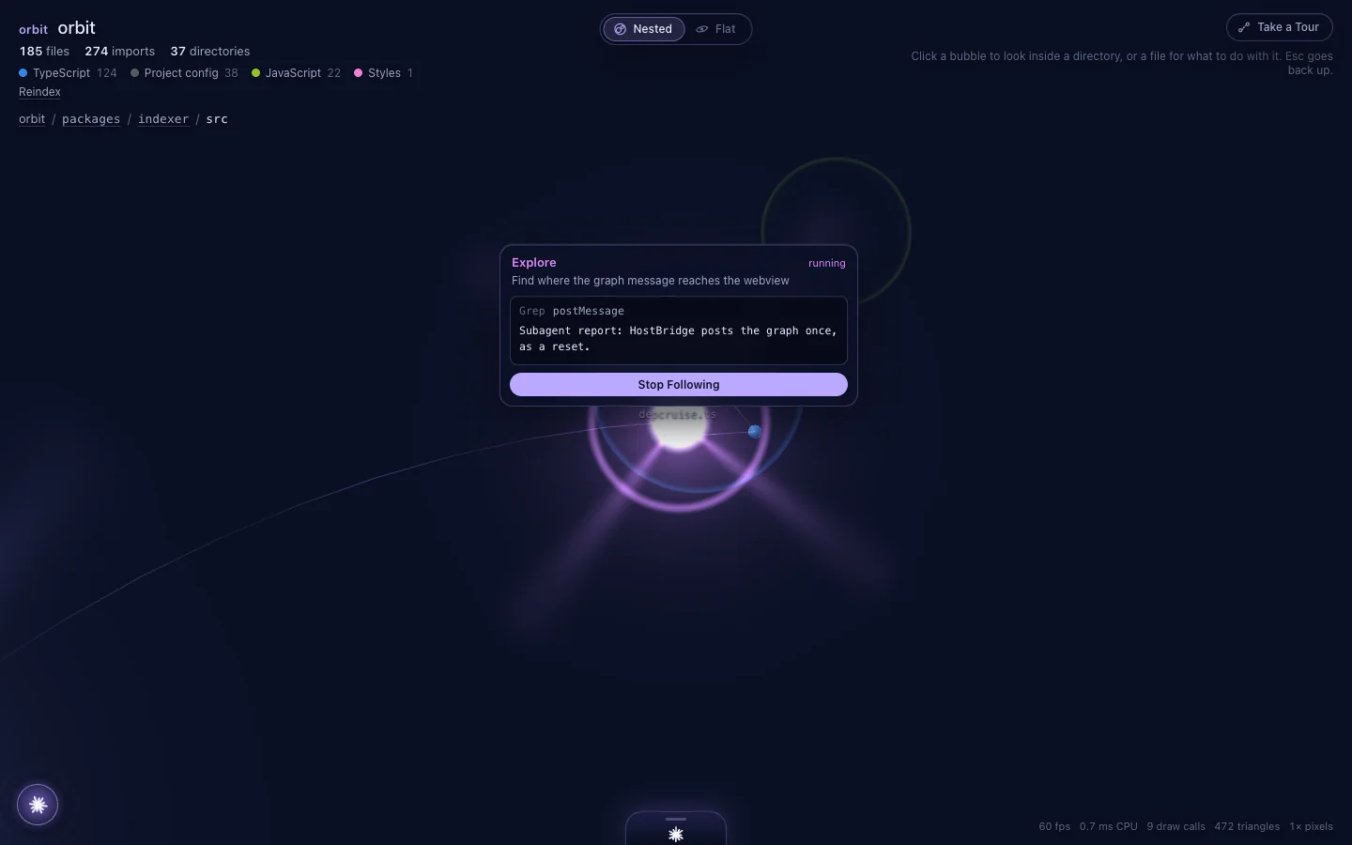
Task: Click the Flat mode icon
Action: click(x=701, y=29)
